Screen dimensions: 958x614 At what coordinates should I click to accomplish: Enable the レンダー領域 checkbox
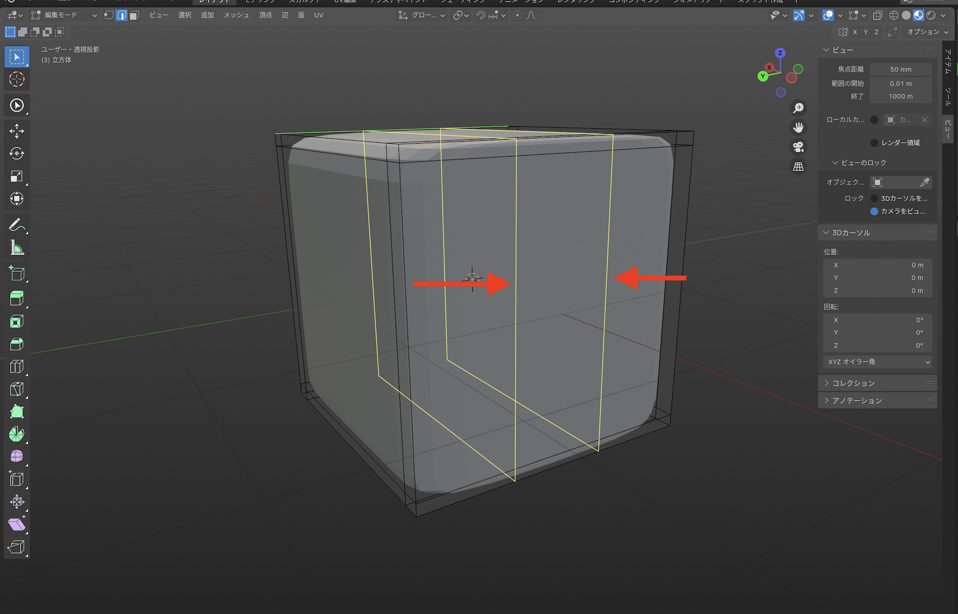[874, 143]
